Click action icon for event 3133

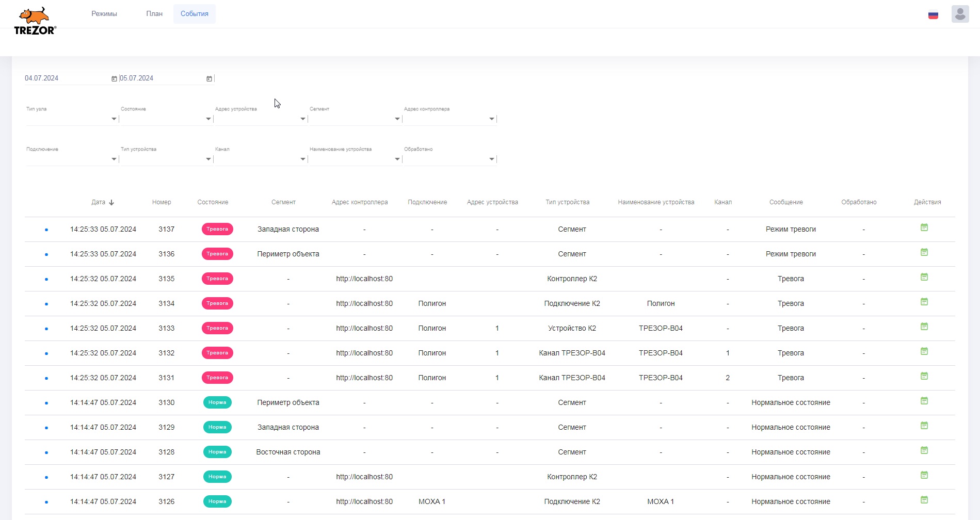tap(924, 327)
